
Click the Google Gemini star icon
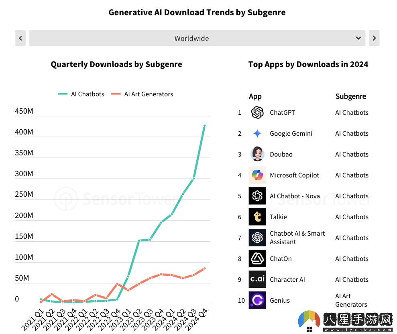click(257, 133)
